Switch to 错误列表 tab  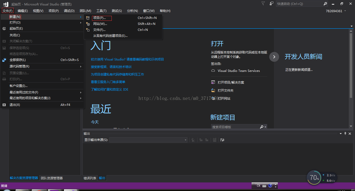(x=90, y=178)
